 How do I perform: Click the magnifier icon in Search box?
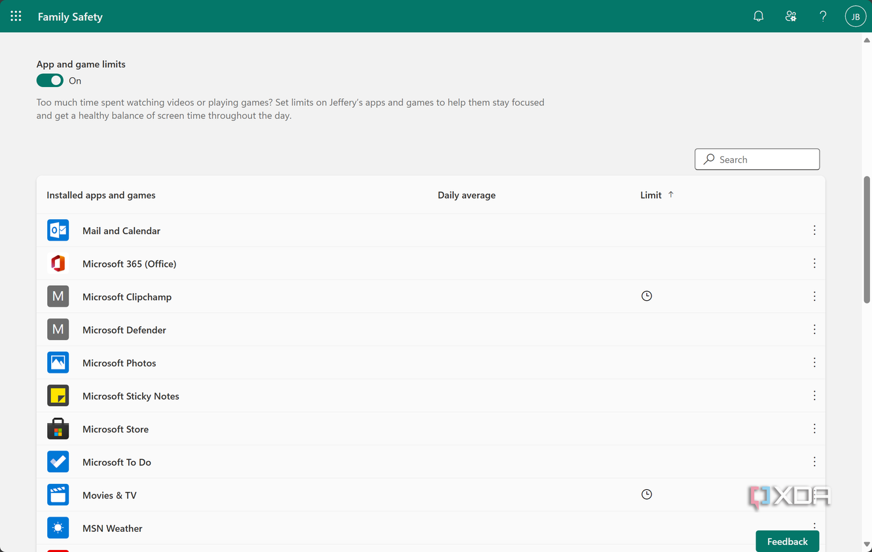[709, 159]
